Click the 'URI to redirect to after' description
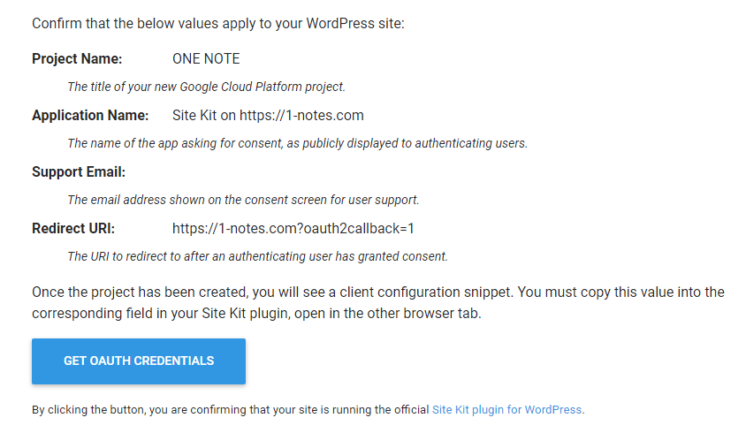 click(x=258, y=256)
